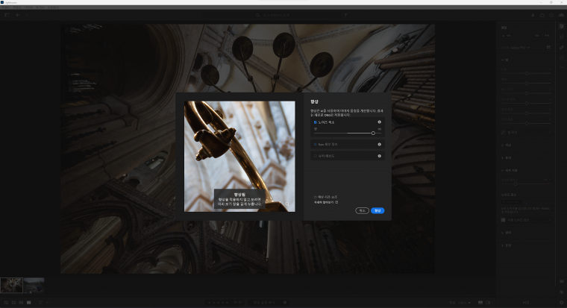
Task: Open the notifications bell icon
Action: 533,15
